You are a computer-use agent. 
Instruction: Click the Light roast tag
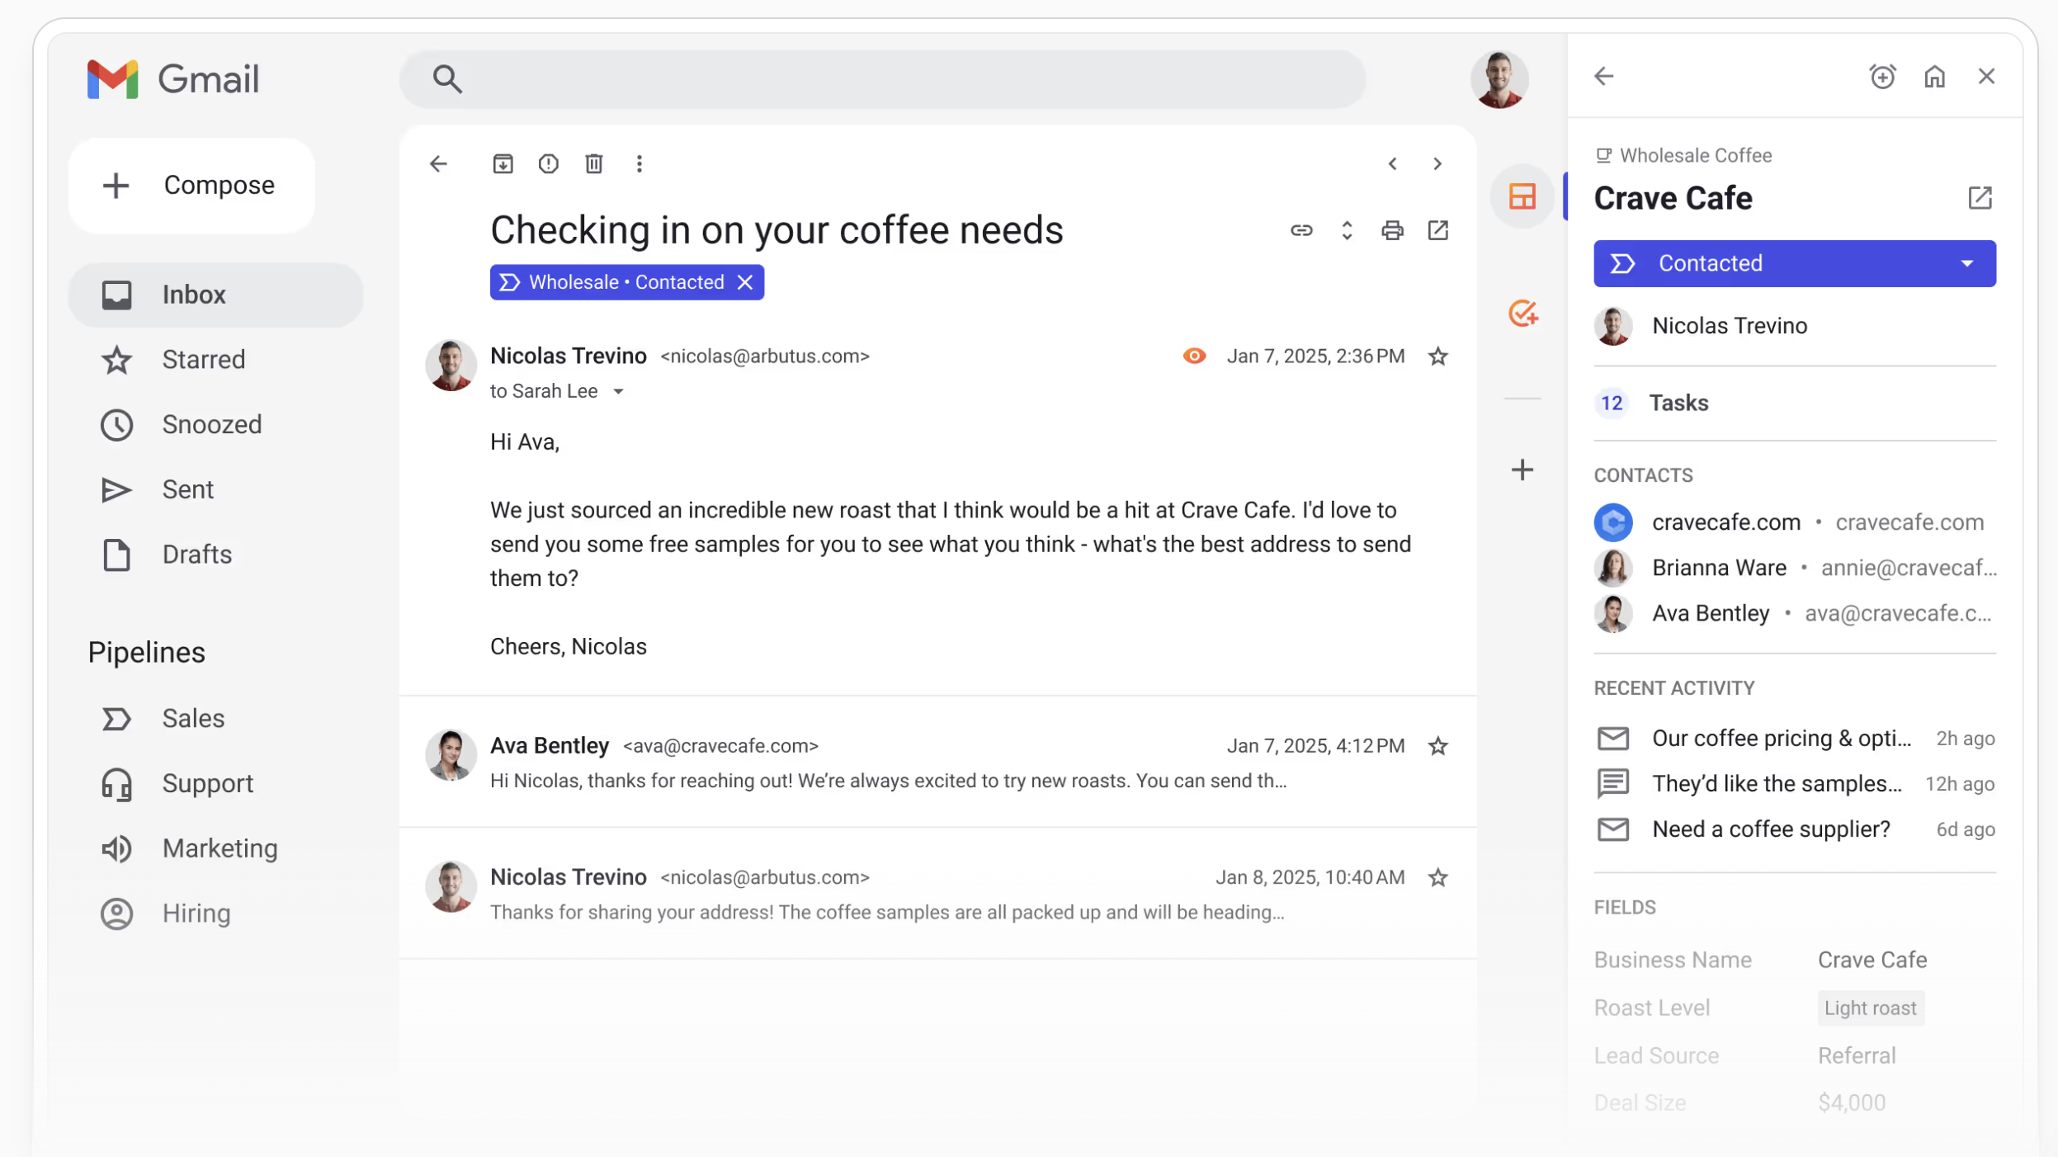point(1869,1008)
